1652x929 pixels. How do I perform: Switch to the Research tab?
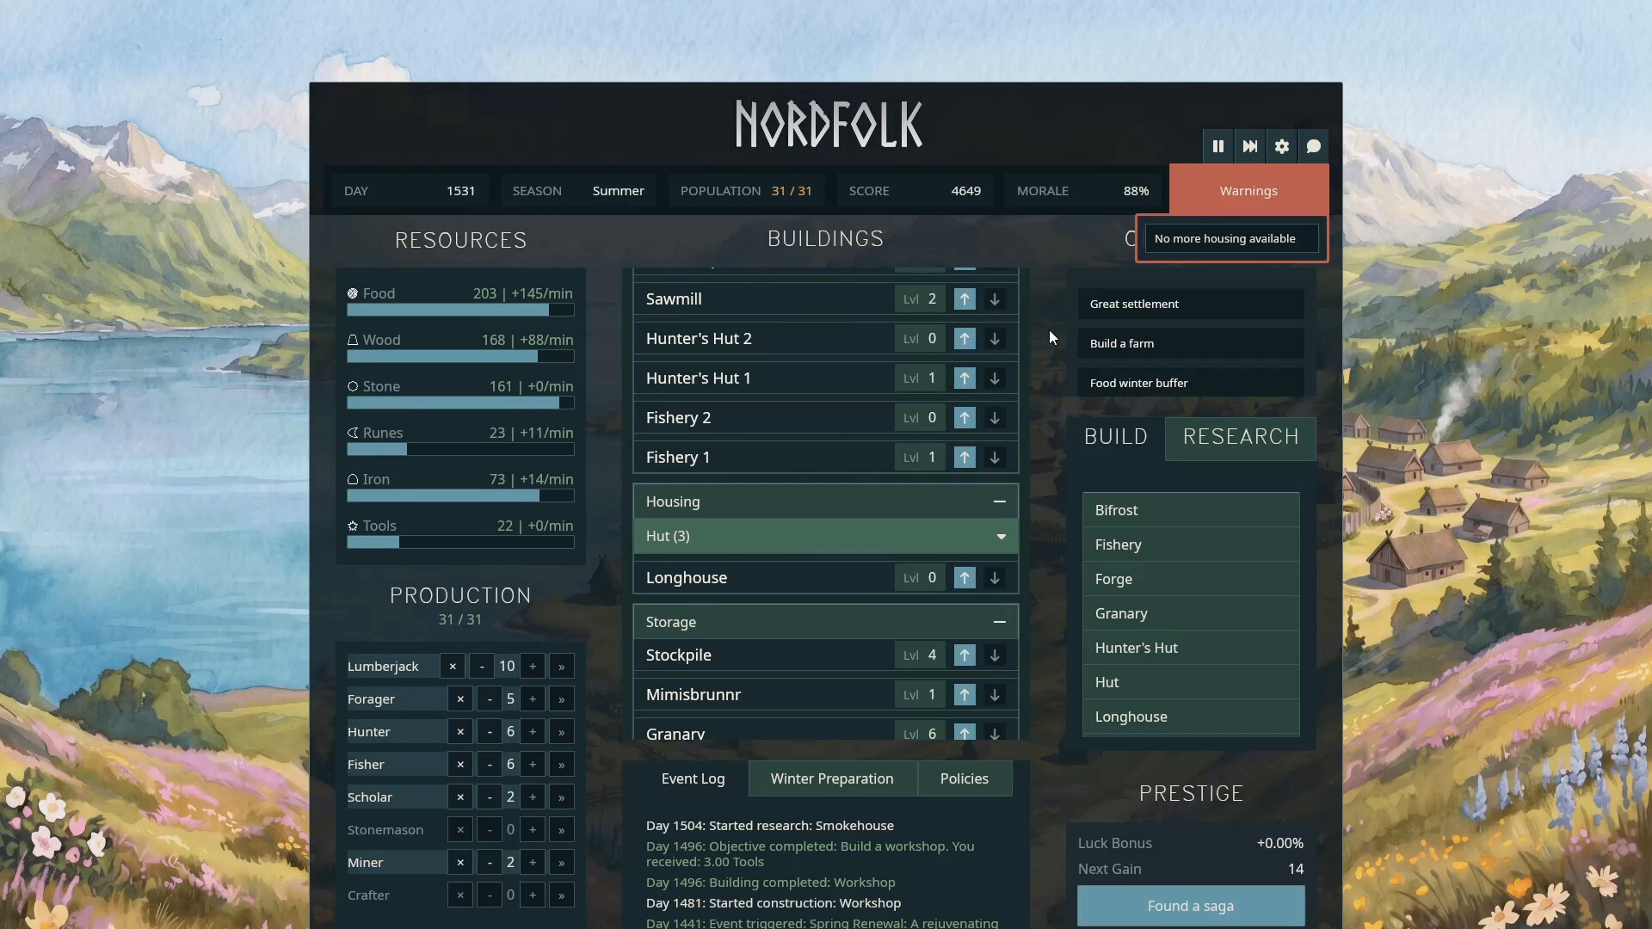(x=1241, y=437)
